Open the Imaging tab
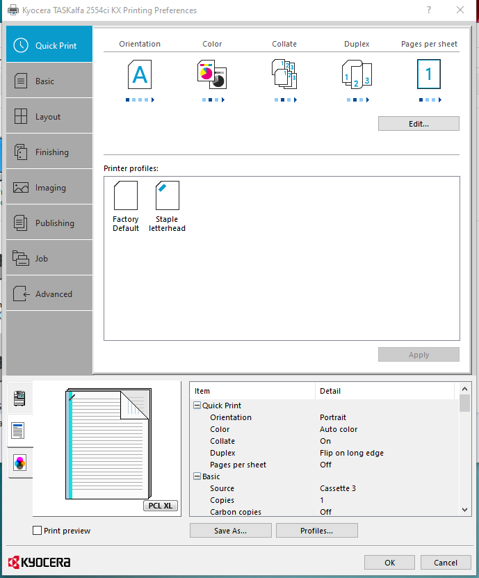This screenshot has height=578, width=479. (49, 186)
